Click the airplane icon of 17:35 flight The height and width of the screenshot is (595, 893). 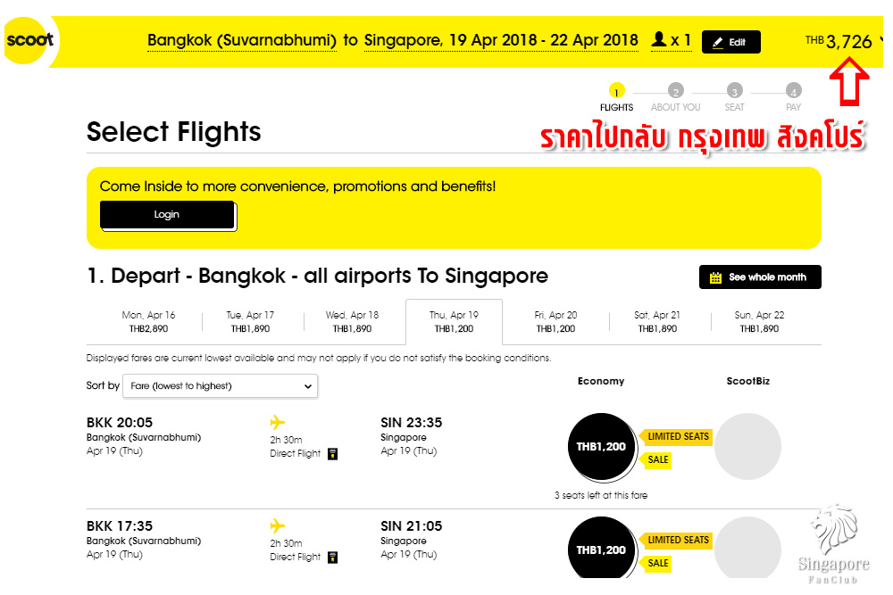click(277, 525)
